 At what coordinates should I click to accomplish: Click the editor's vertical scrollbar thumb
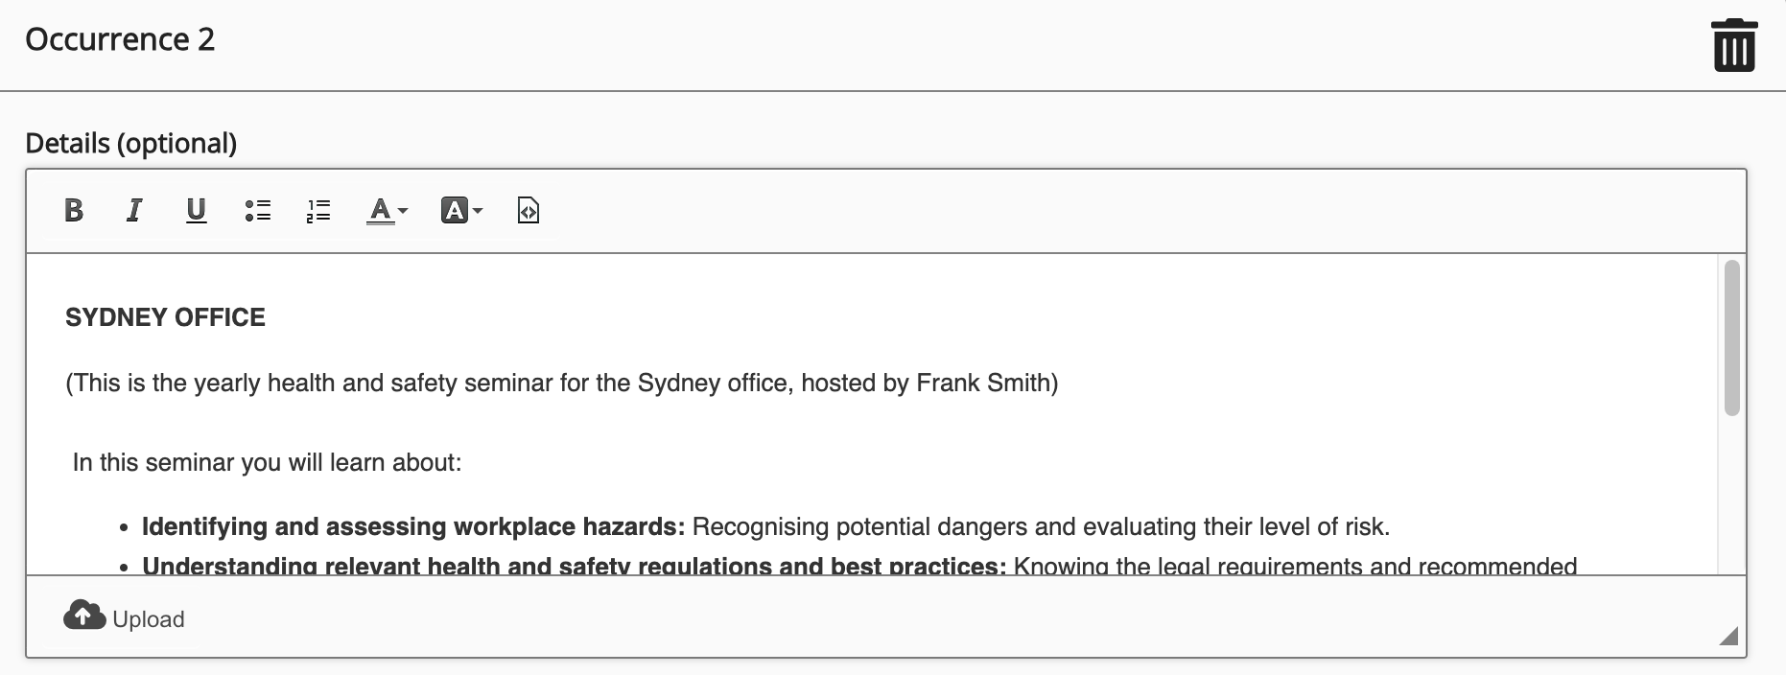click(1731, 337)
